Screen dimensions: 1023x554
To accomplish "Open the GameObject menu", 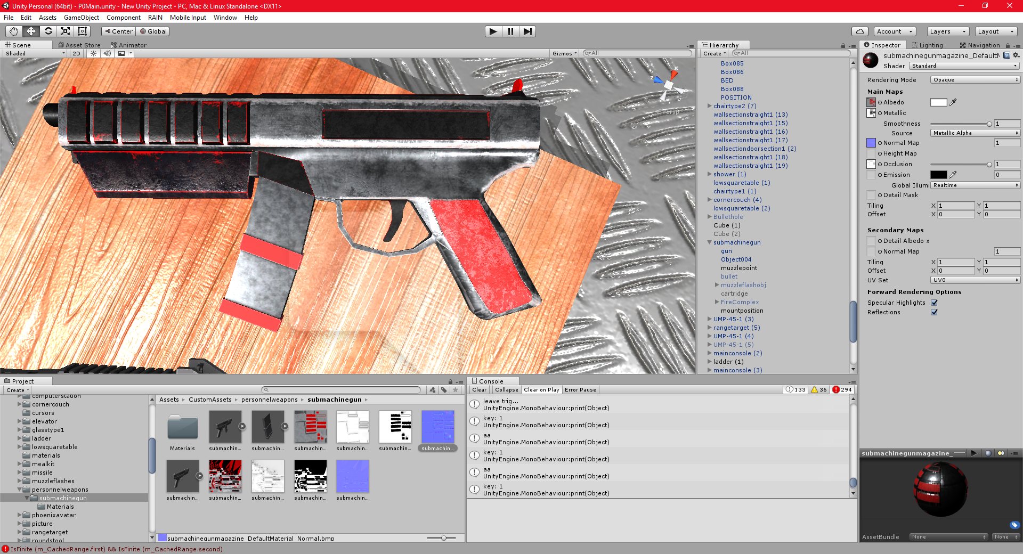I will coord(82,18).
